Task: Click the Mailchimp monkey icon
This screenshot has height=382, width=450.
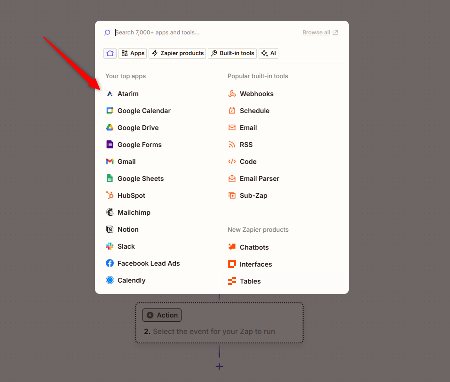Action: pyautogui.click(x=110, y=212)
